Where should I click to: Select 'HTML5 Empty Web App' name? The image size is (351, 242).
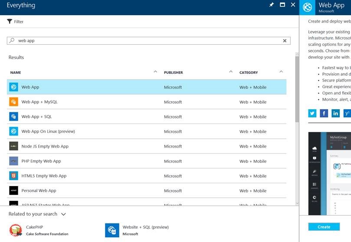click(44, 176)
